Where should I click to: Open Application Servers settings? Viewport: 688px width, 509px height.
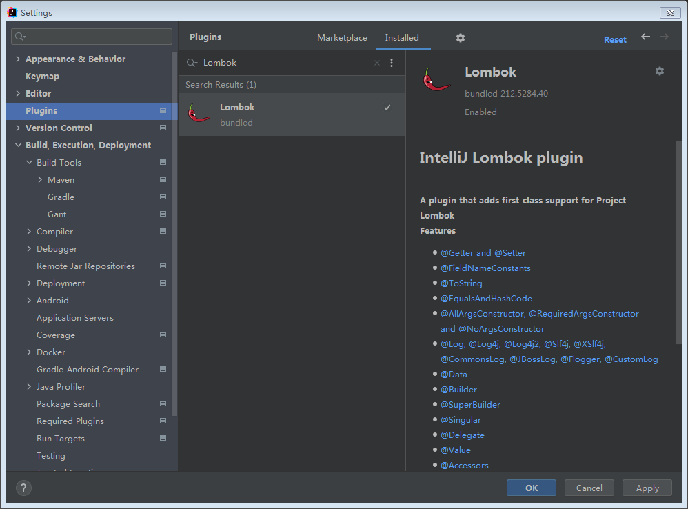(x=75, y=318)
